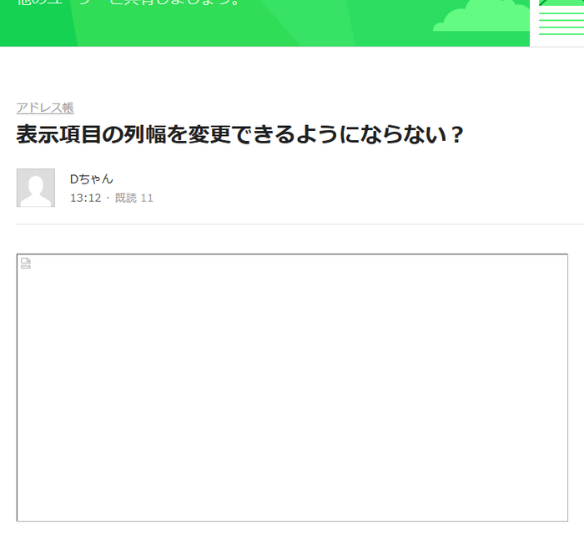Open Dちゃん's gray profile avatar
This screenshot has height=543, width=584.
point(36,188)
